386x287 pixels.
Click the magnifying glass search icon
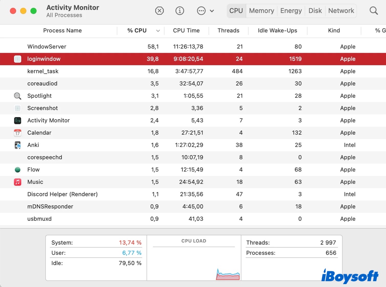[x=373, y=11]
